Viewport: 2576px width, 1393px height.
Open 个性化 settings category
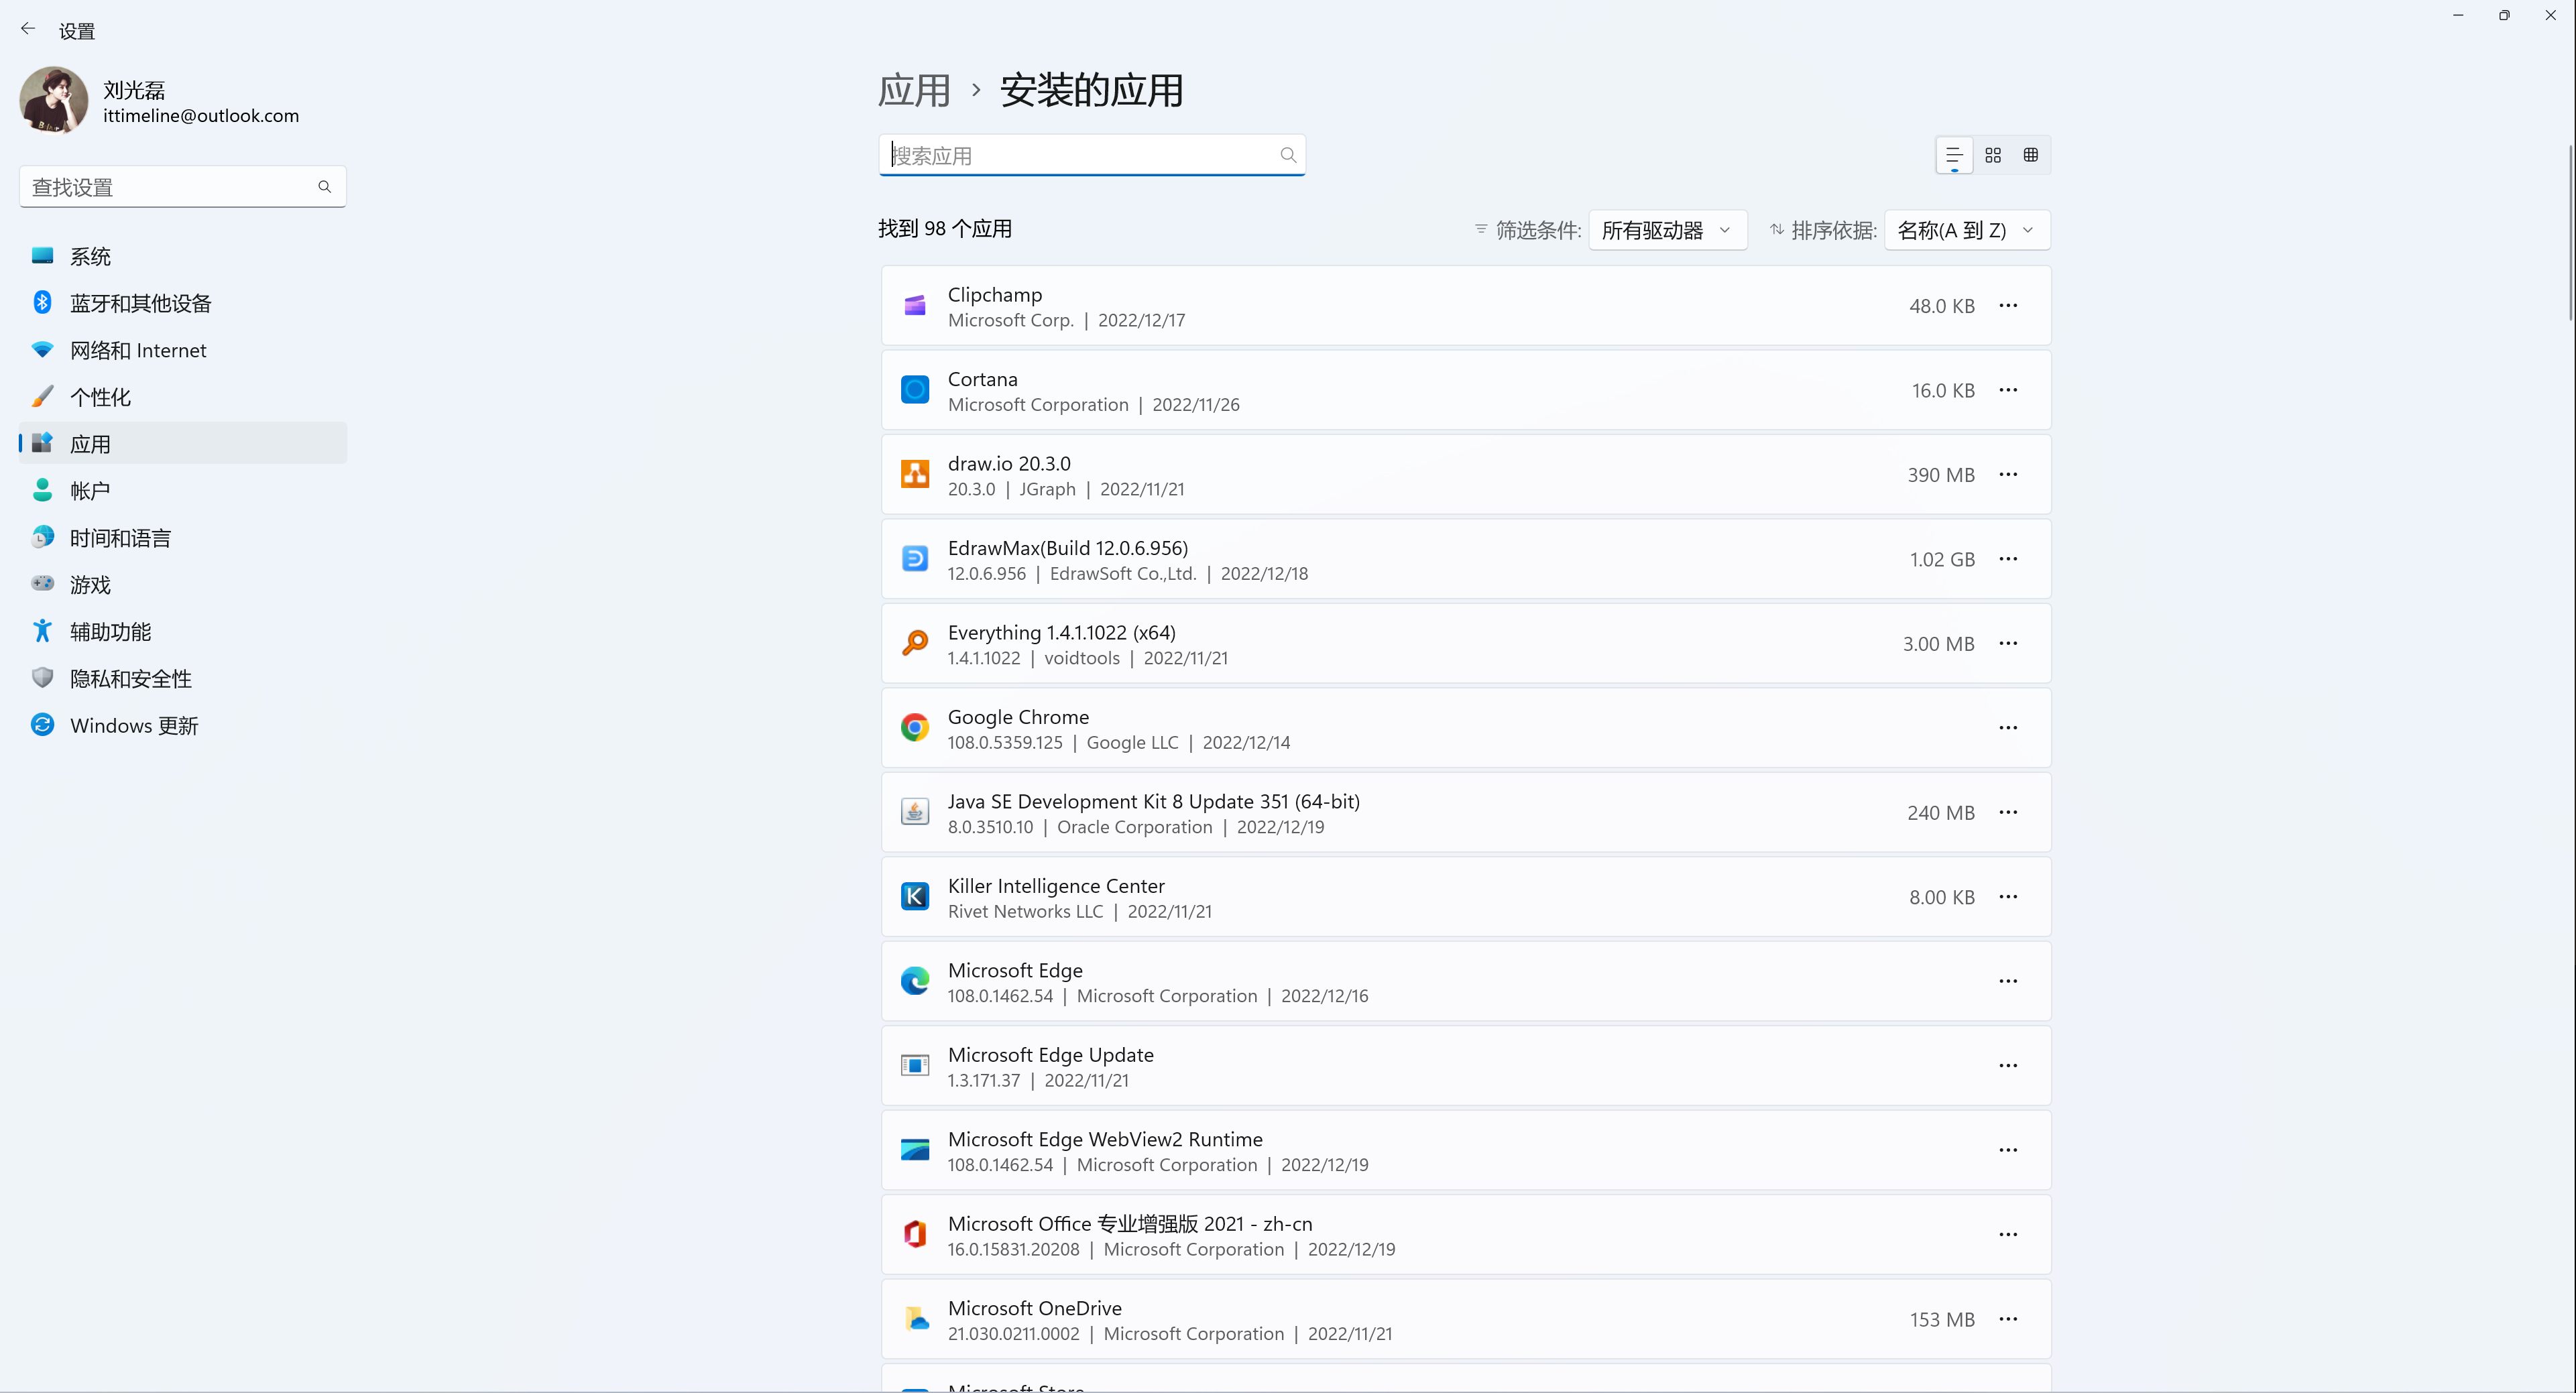183,397
